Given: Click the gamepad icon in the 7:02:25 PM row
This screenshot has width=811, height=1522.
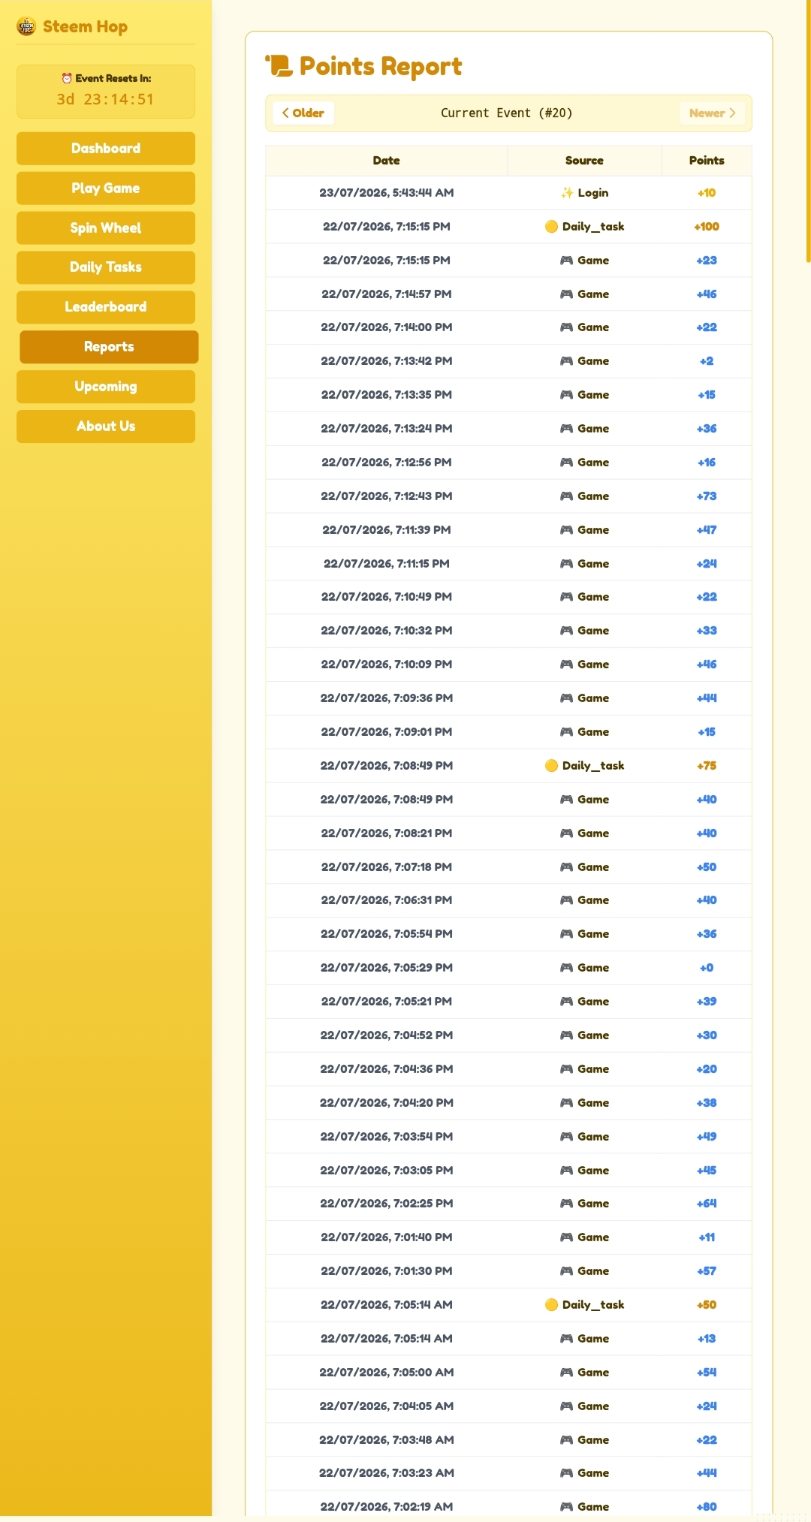Looking at the screenshot, I should [x=567, y=1204].
